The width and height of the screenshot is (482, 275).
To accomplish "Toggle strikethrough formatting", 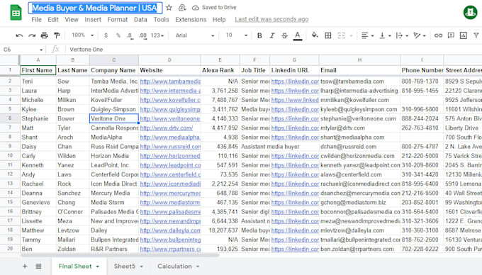I will [285, 35].
